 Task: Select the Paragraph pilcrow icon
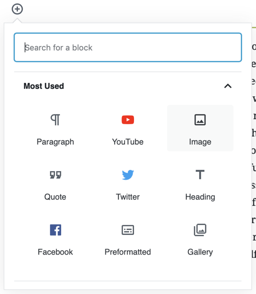click(x=55, y=120)
